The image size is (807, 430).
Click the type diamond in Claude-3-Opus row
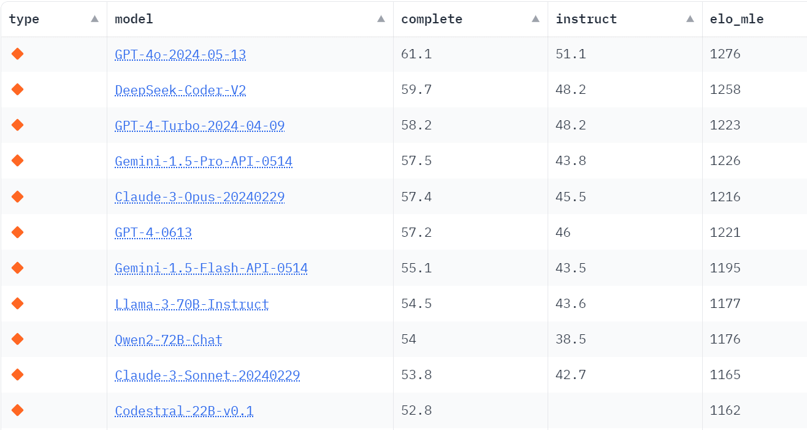click(17, 196)
